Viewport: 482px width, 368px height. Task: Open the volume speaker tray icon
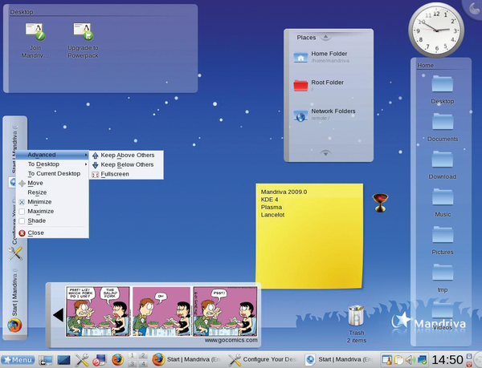[410, 360]
